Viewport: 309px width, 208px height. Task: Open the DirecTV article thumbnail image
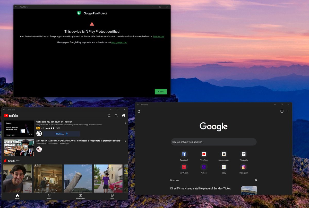(249, 190)
